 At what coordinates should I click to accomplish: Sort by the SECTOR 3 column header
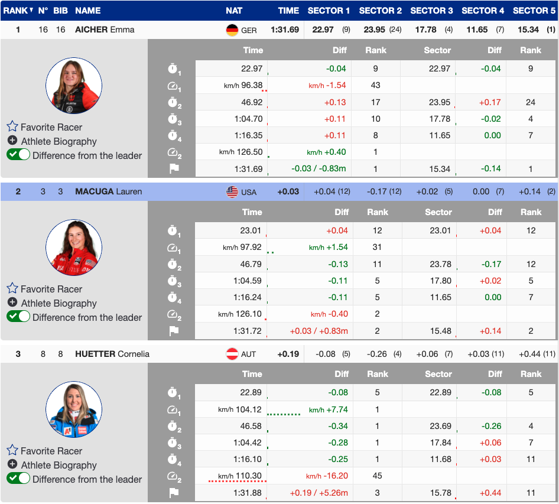point(431,10)
